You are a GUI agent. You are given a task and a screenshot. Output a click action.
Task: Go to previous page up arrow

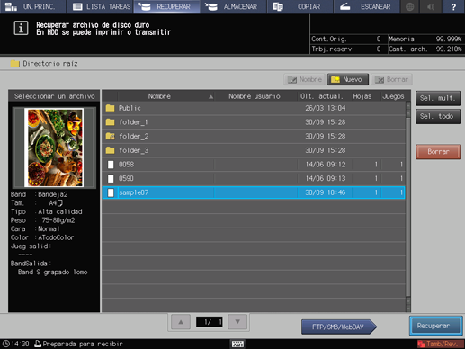tap(181, 322)
